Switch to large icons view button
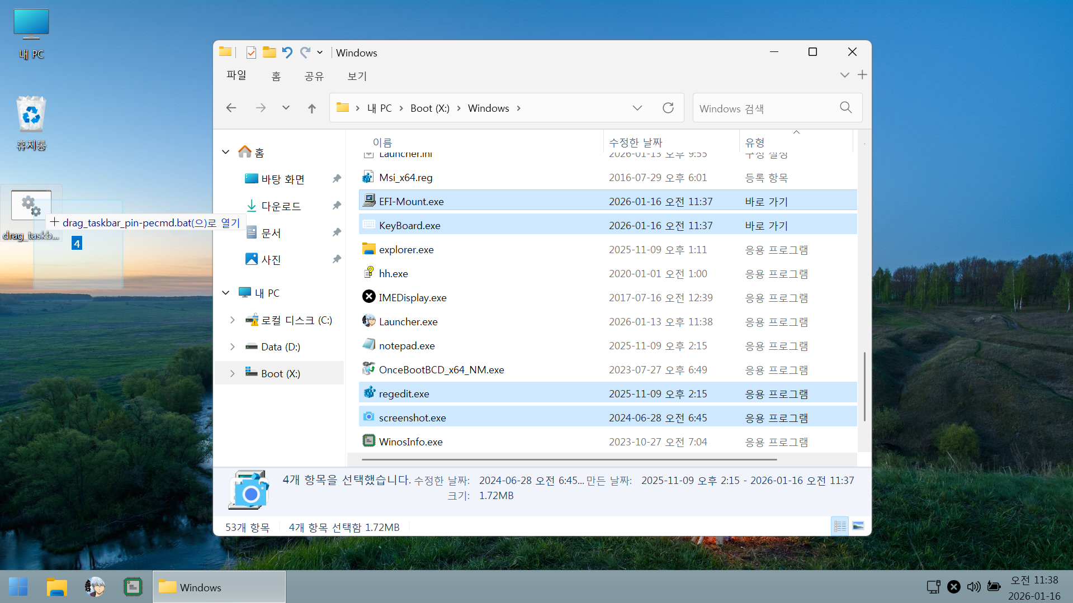Viewport: 1073px width, 603px height. coord(858,526)
